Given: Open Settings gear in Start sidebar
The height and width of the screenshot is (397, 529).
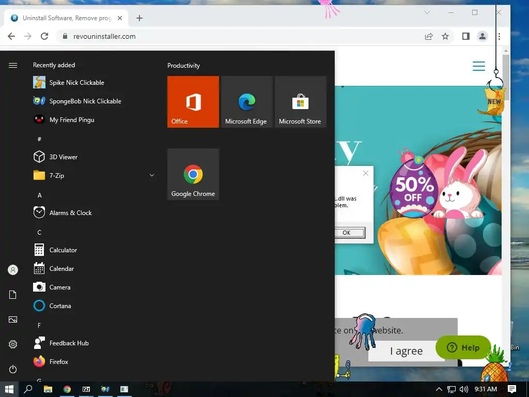Looking at the screenshot, I should [13, 344].
